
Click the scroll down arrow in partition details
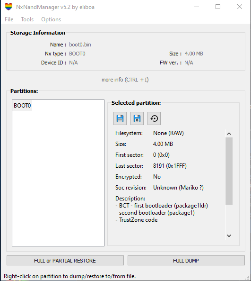pos(229,236)
